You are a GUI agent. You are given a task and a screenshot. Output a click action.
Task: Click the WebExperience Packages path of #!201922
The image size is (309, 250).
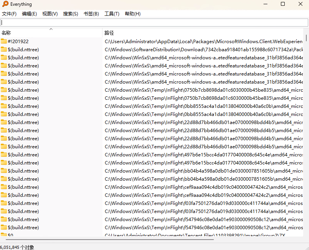(204, 41)
